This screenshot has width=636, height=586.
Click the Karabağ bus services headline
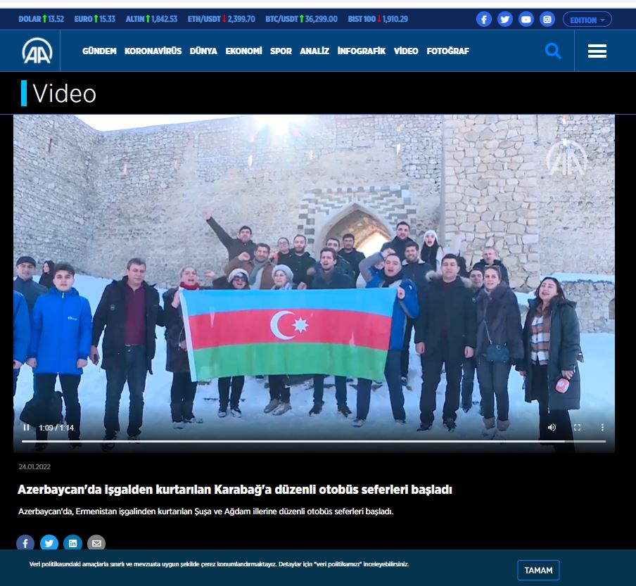click(x=234, y=490)
